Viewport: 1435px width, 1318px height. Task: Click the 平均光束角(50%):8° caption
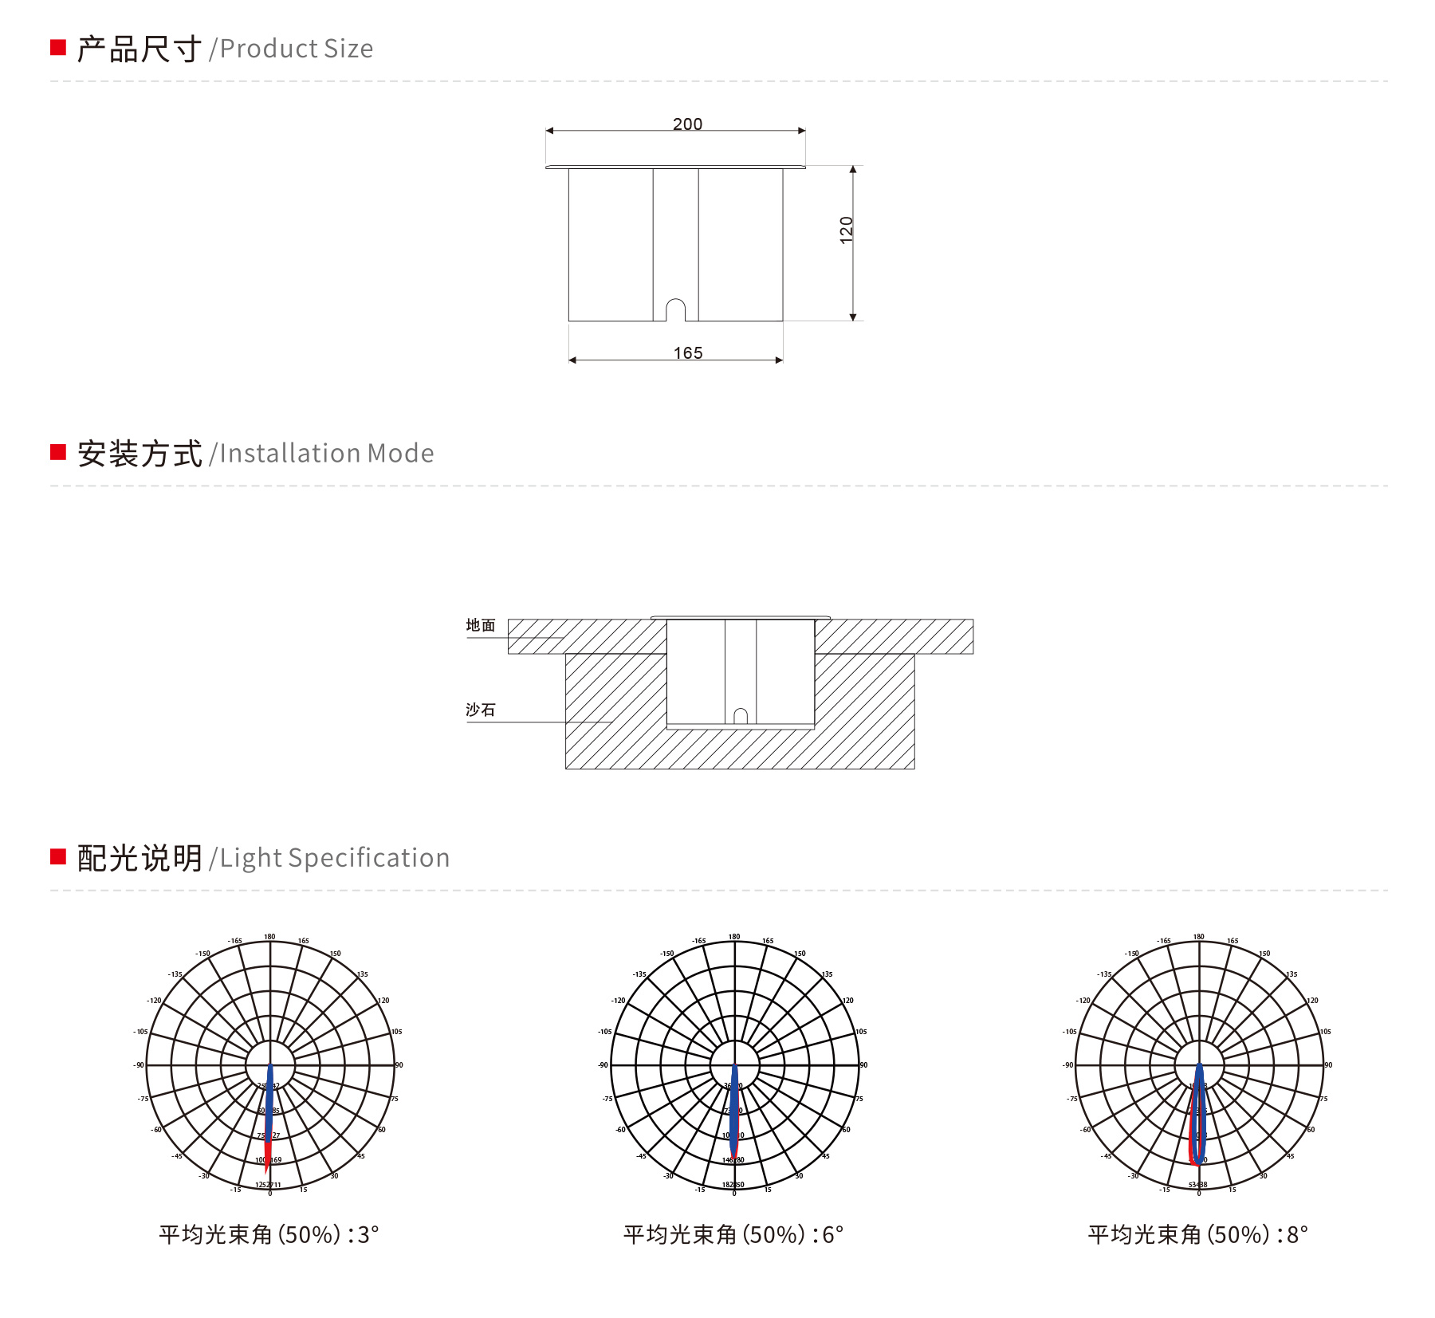(1198, 1234)
